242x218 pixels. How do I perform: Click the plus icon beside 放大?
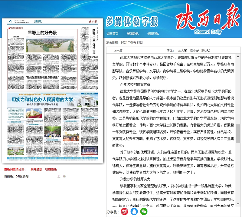[185, 50]
